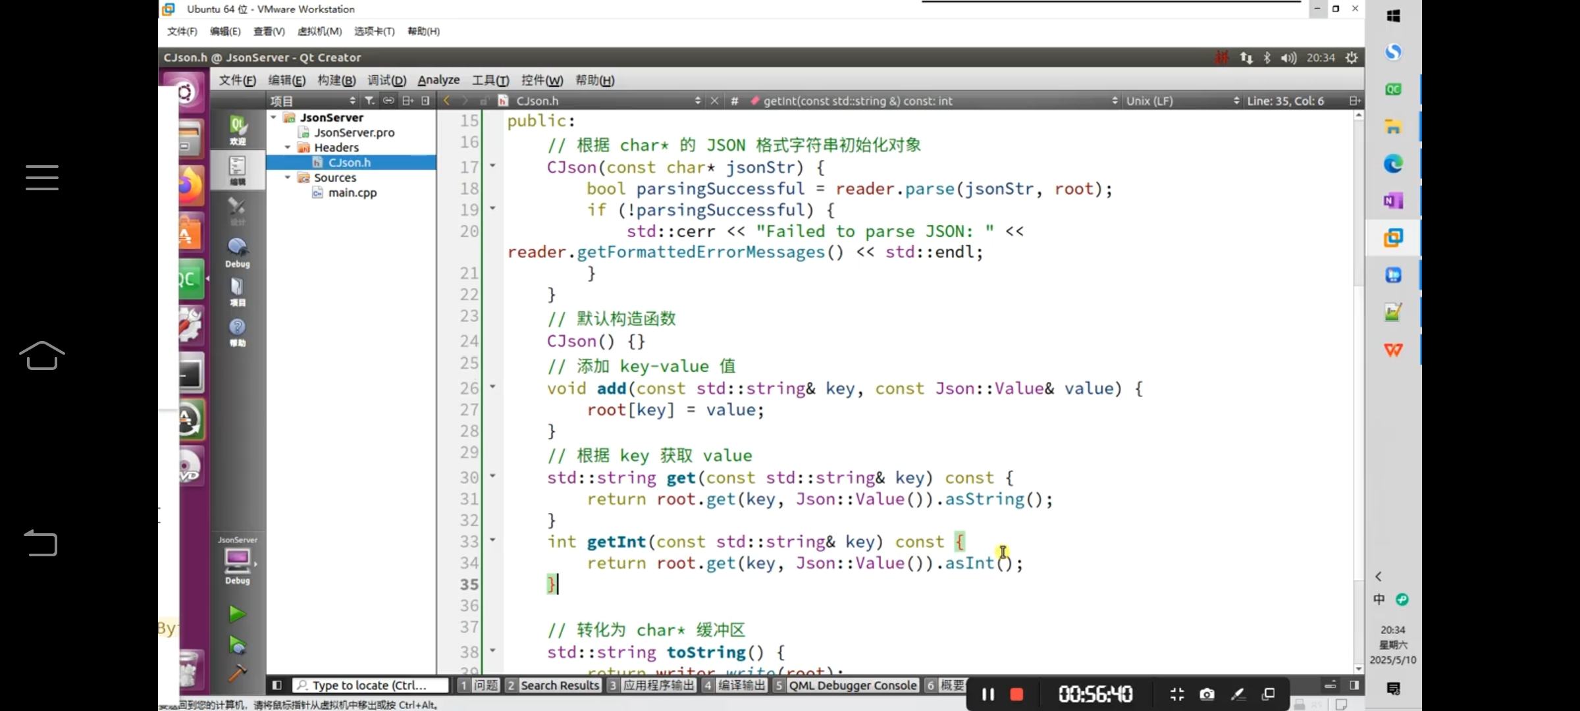Viewport: 1580px width, 711px height.
Task: Click the green Run button
Action: (237, 614)
